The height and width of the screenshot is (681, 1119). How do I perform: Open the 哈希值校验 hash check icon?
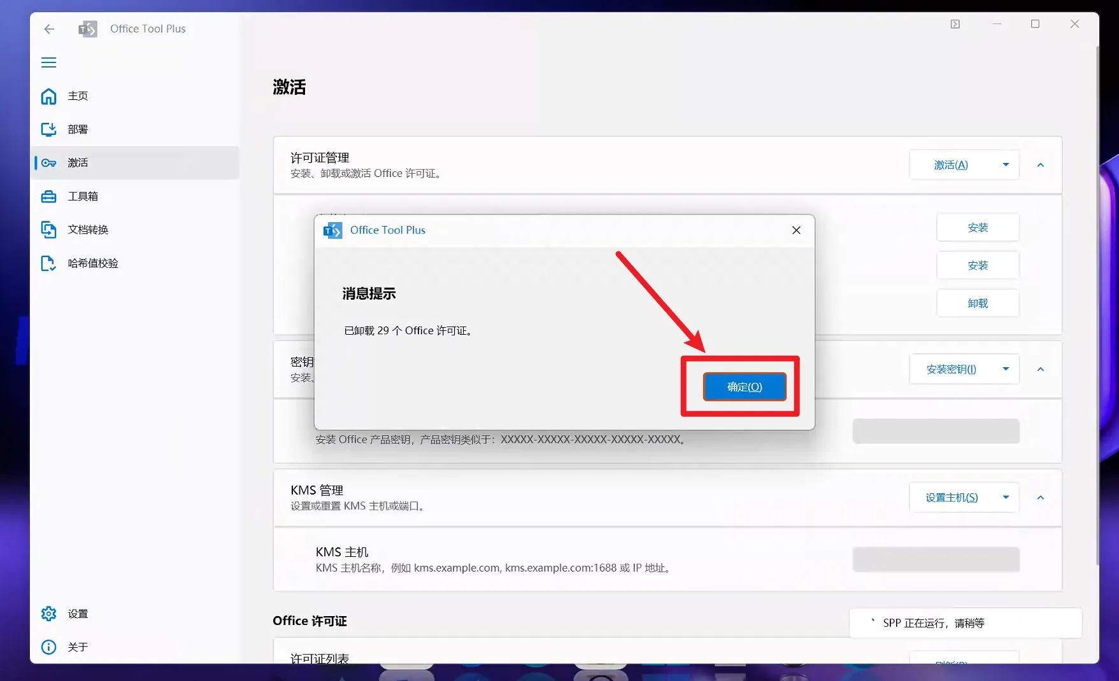click(x=48, y=263)
